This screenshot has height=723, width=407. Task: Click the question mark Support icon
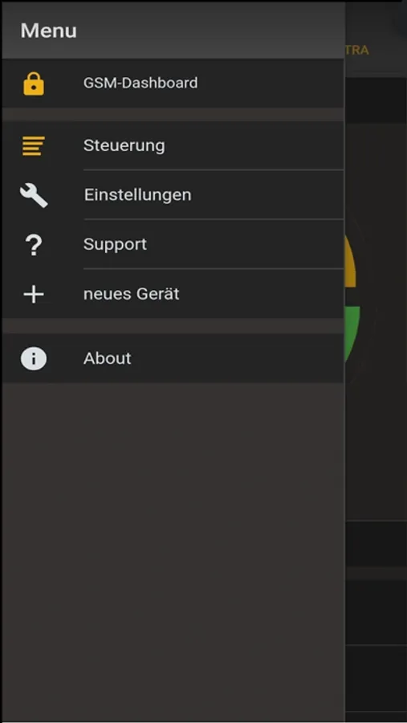[34, 244]
